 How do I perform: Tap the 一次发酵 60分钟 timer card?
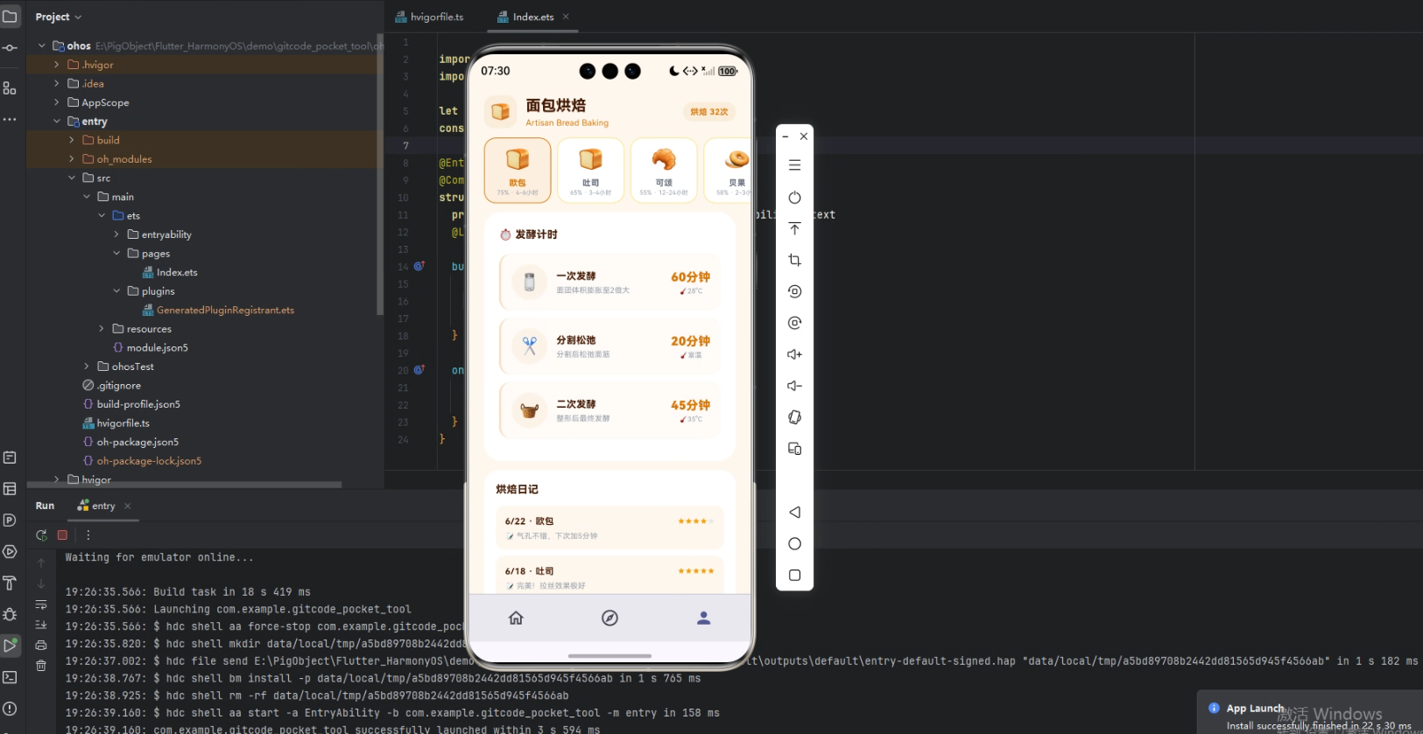(x=610, y=282)
